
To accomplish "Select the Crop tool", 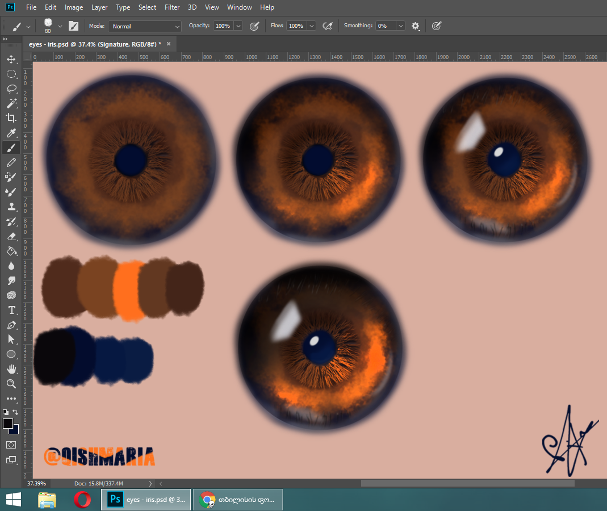I will pos(11,118).
